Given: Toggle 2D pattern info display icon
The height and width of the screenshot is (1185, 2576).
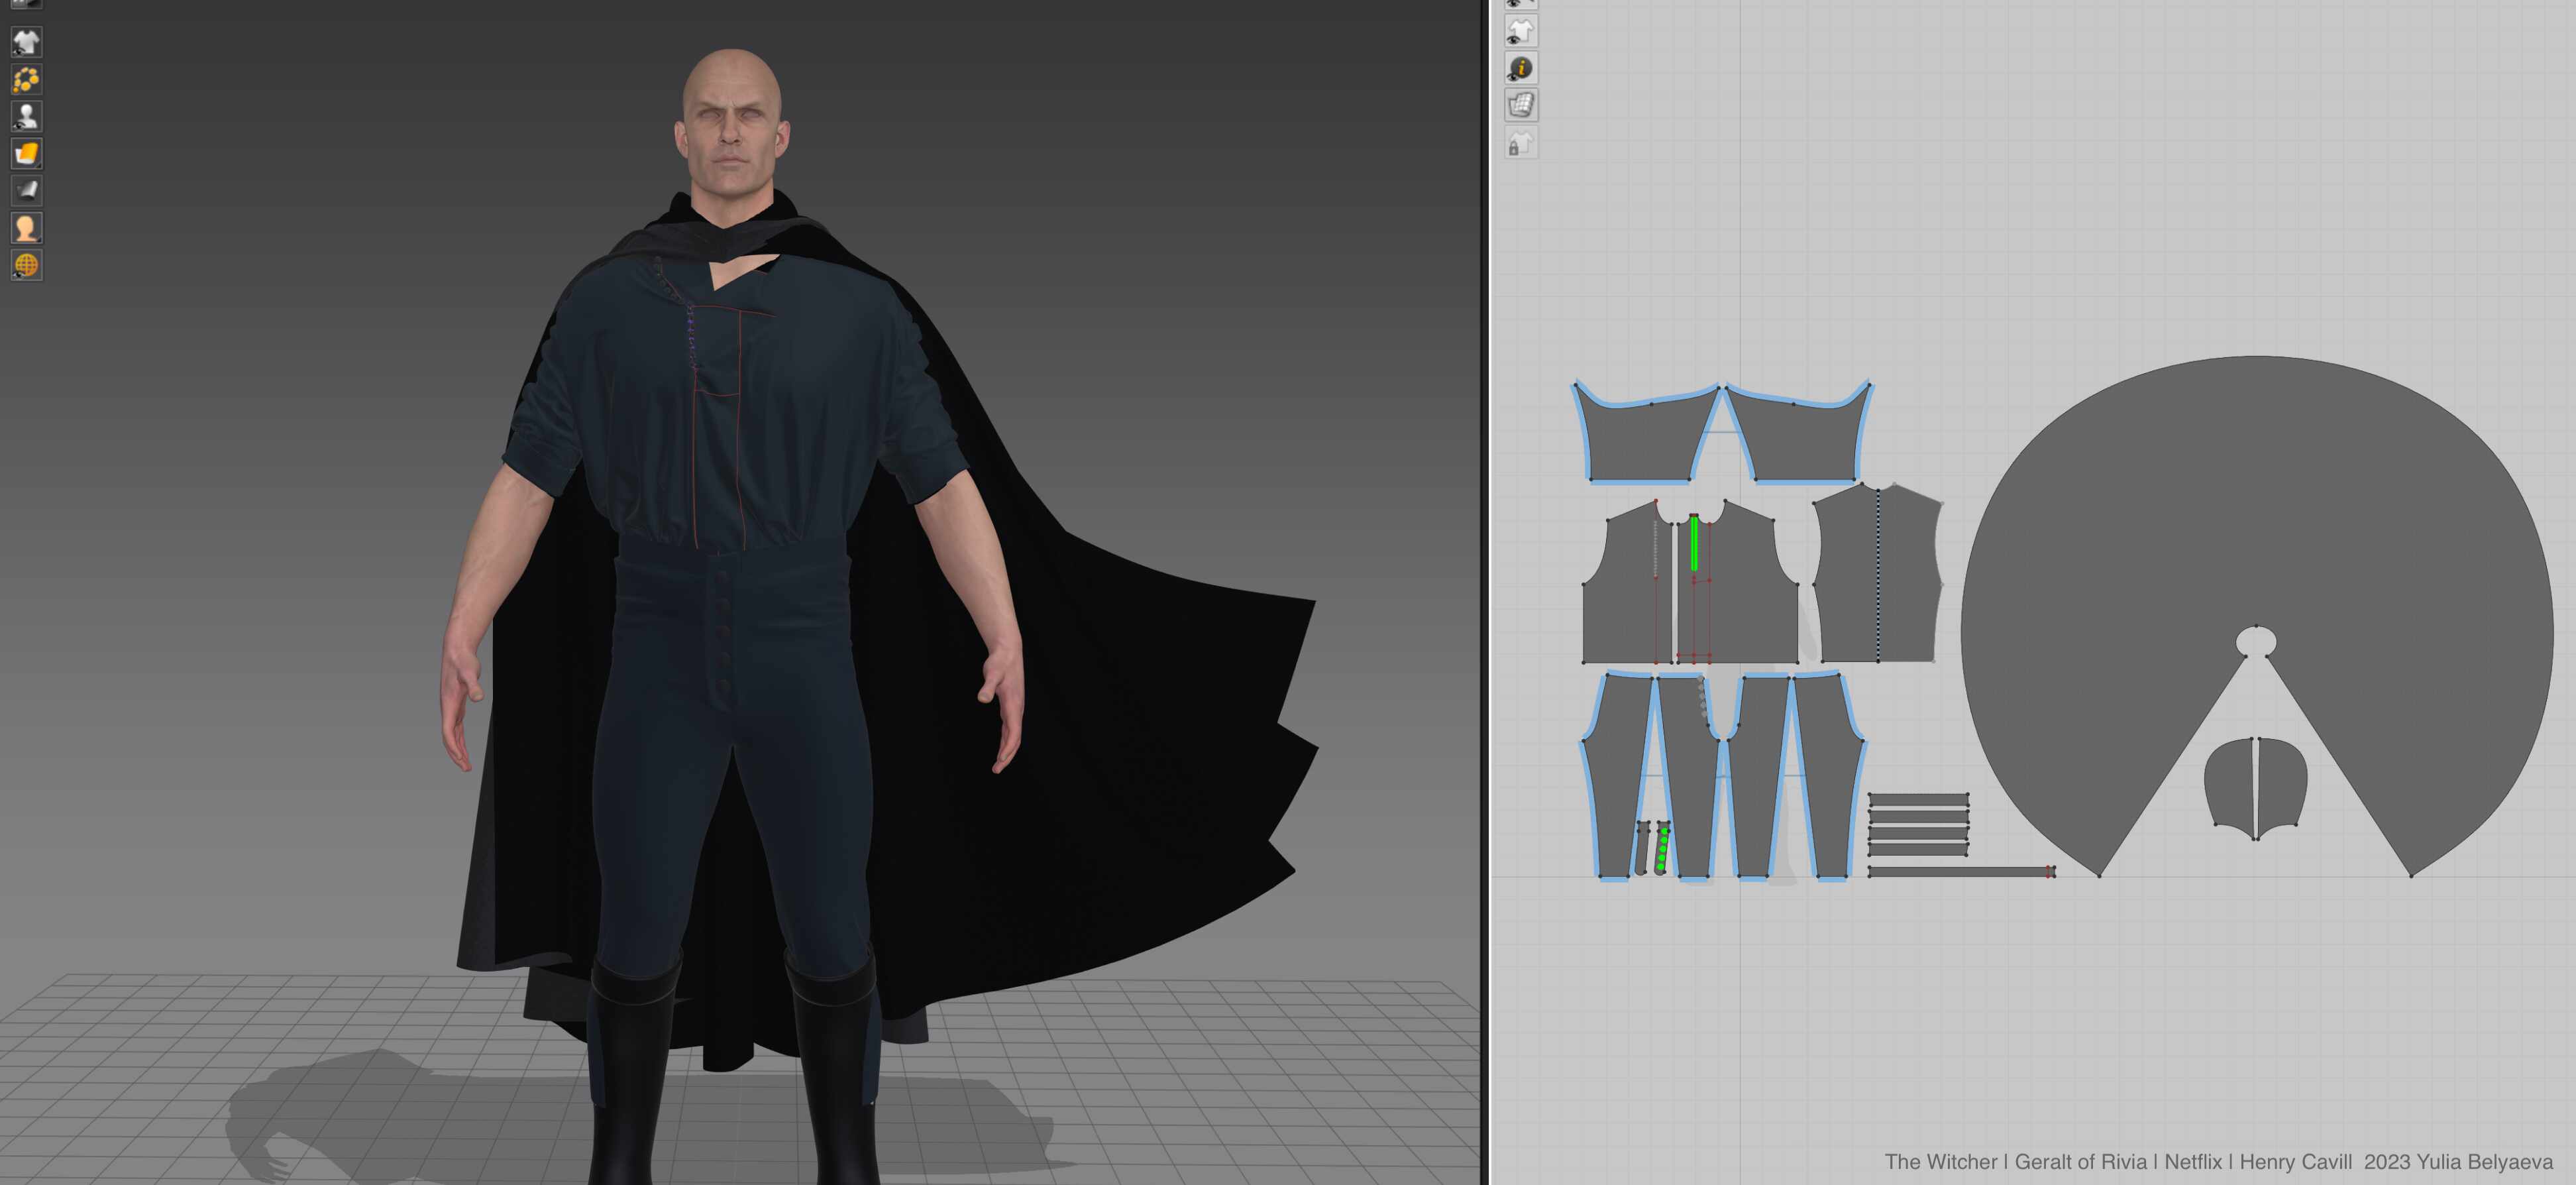Looking at the screenshot, I should [x=1521, y=68].
